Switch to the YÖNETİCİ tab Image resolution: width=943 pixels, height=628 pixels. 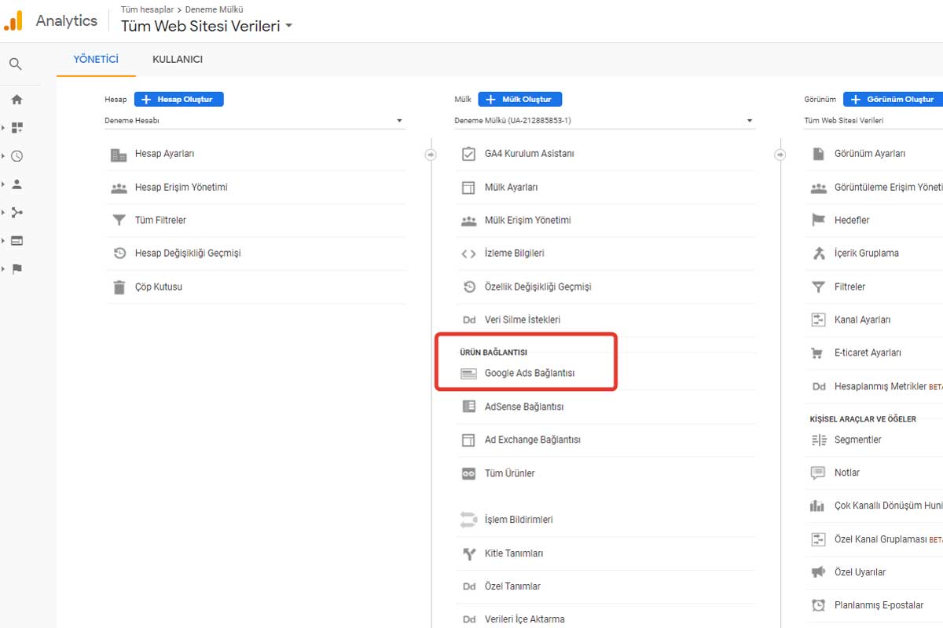[x=96, y=60]
